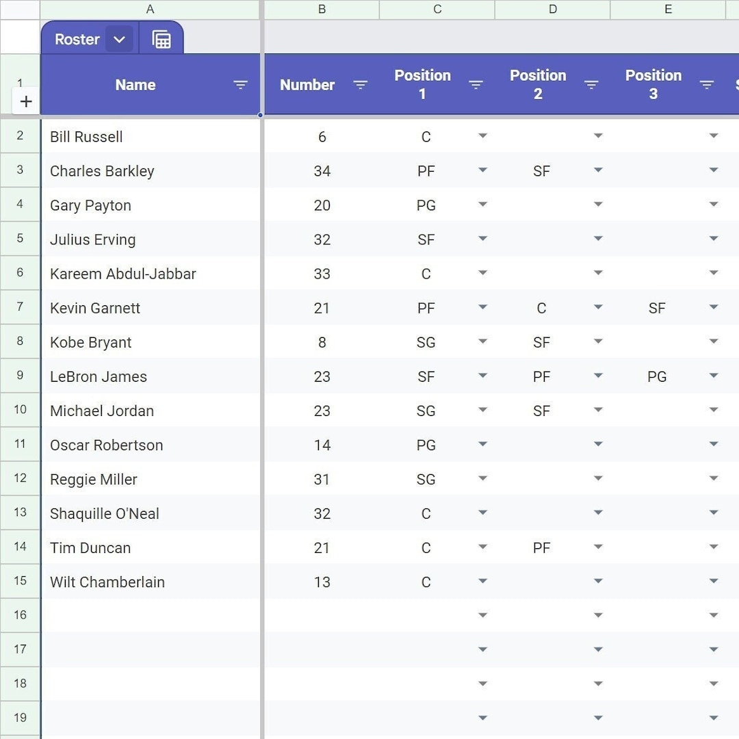
Task: Open Position 1 dropdown in empty row 16
Action: (x=483, y=615)
